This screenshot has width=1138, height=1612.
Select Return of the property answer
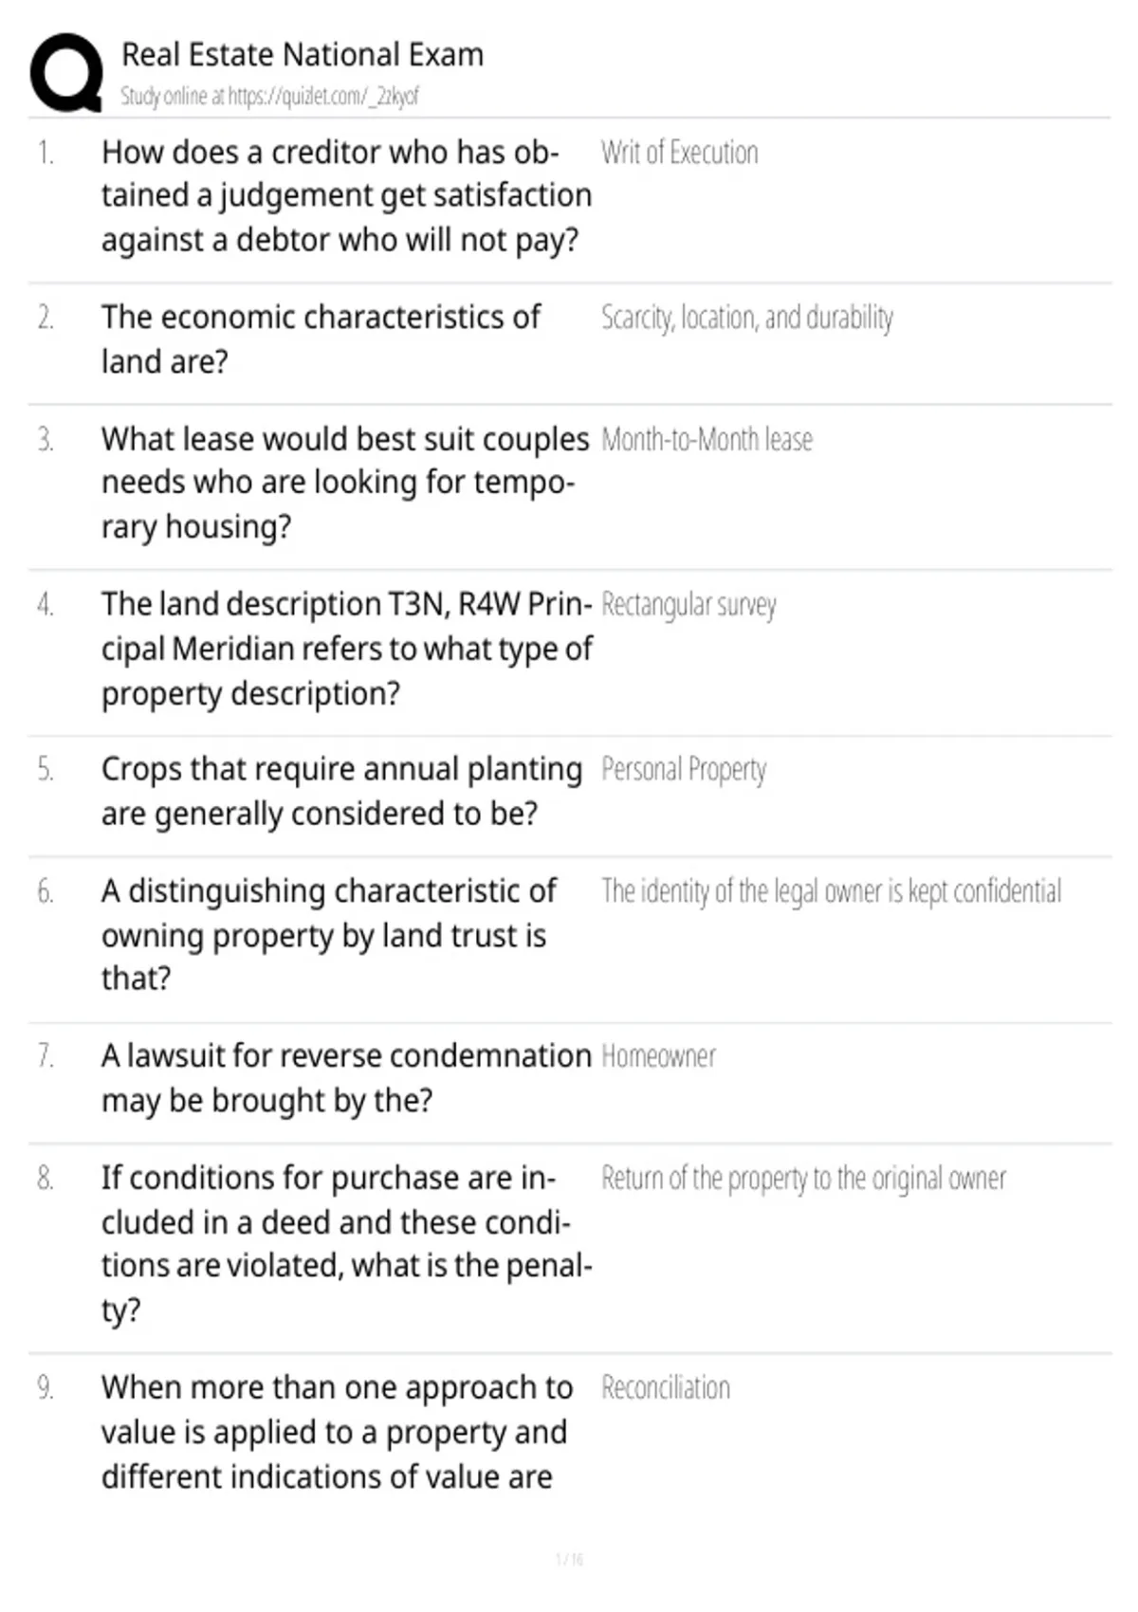803,1179
